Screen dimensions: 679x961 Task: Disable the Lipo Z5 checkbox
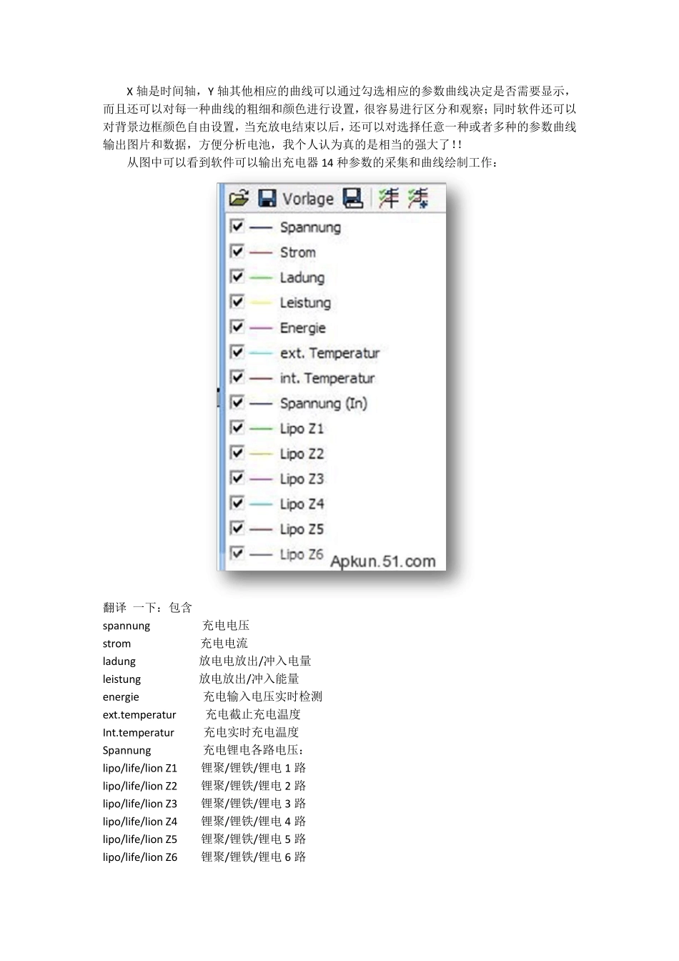237,528
